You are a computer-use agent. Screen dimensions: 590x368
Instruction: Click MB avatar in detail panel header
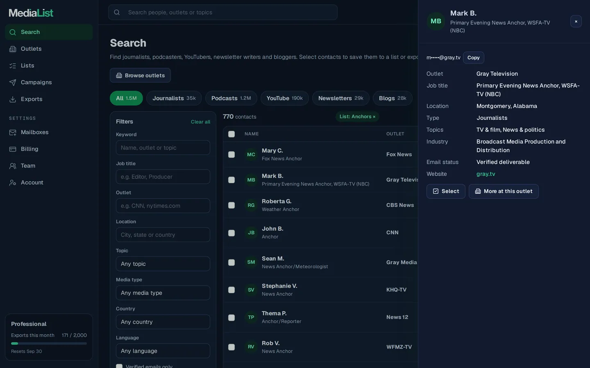[x=436, y=21]
